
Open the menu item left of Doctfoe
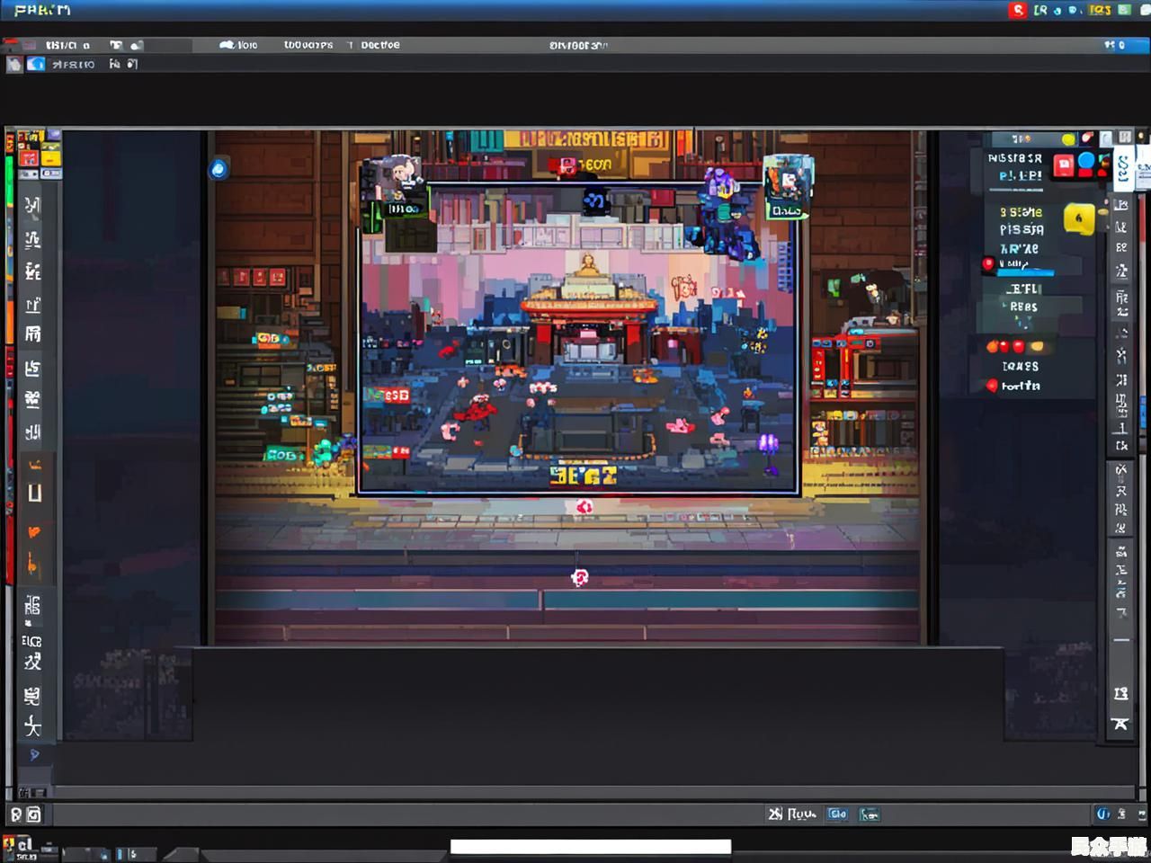click(x=308, y=45)
